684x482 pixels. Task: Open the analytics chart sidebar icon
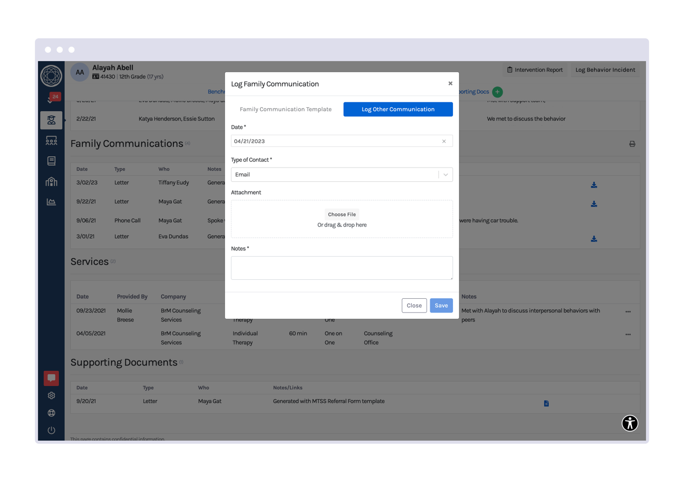pyautogui.click(x=51, y=201)
